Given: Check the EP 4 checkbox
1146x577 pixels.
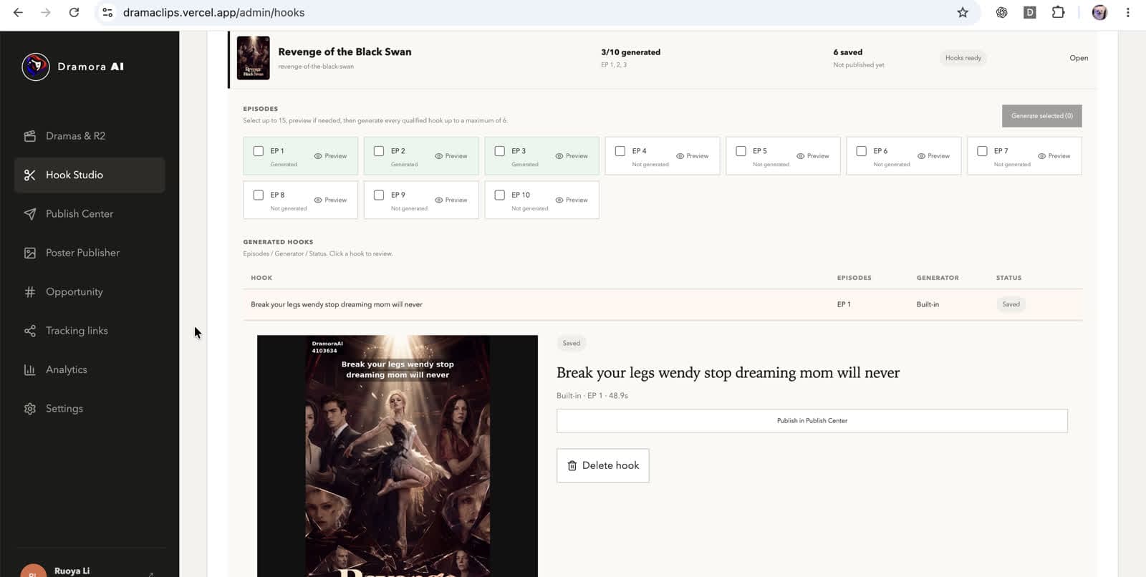Looking at the screenshot, I should tap(620, 151).
